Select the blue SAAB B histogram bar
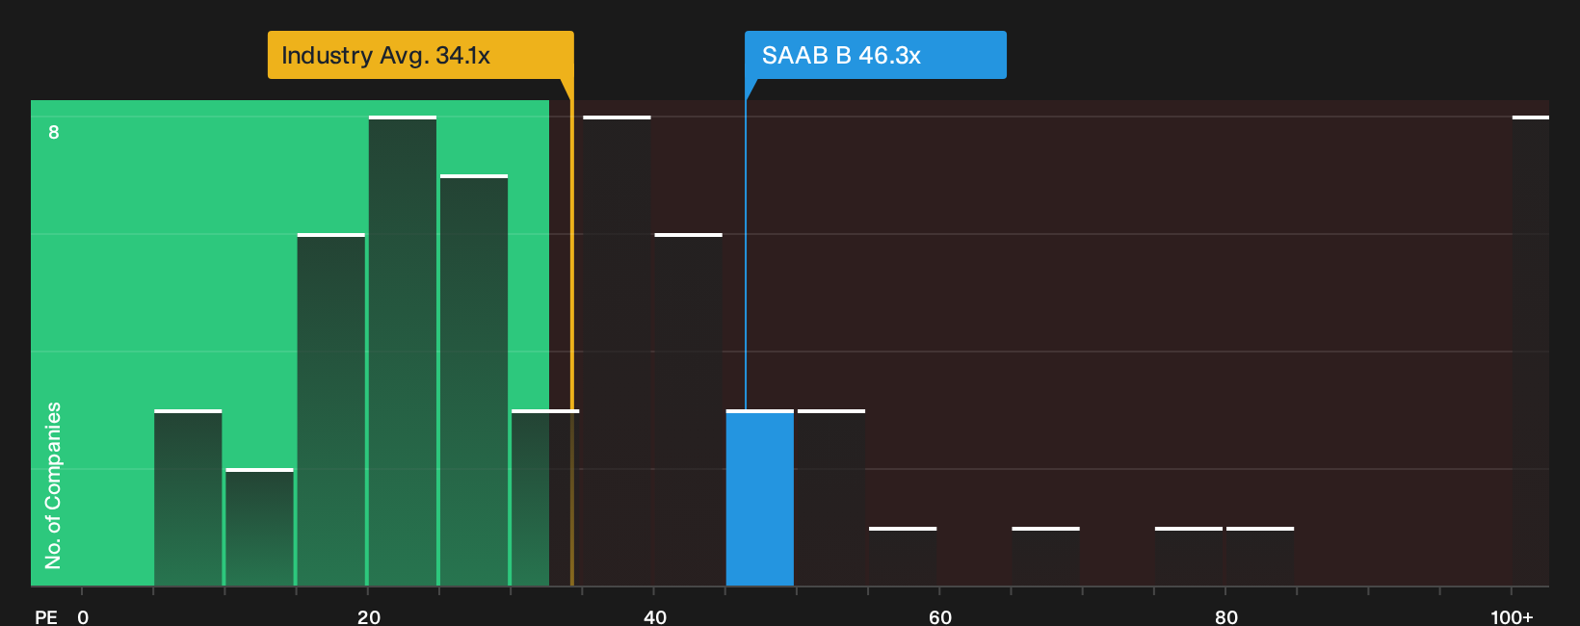Image resolution: width=1580 pixels, height=626 pixels. point(760,498)
